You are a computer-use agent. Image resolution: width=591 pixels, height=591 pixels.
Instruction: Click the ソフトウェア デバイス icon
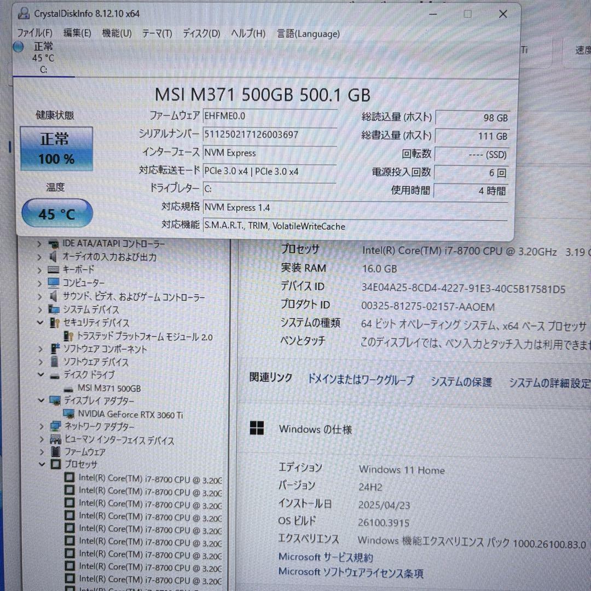(x=55, y=362)
